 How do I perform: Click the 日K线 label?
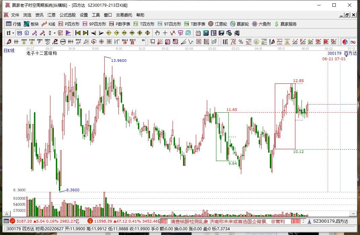(x=9, y=50)
